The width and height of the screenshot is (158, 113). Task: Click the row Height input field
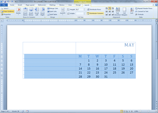(80, 9)
